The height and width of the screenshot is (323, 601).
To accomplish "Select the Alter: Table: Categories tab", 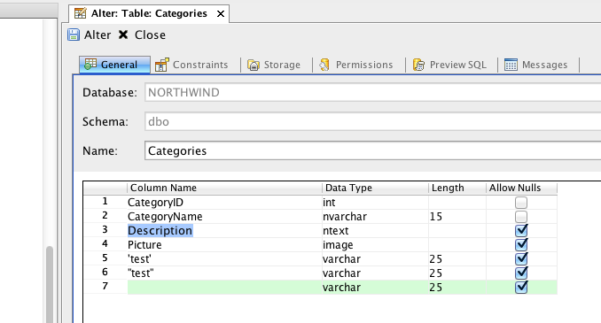I will pos(149,13).
